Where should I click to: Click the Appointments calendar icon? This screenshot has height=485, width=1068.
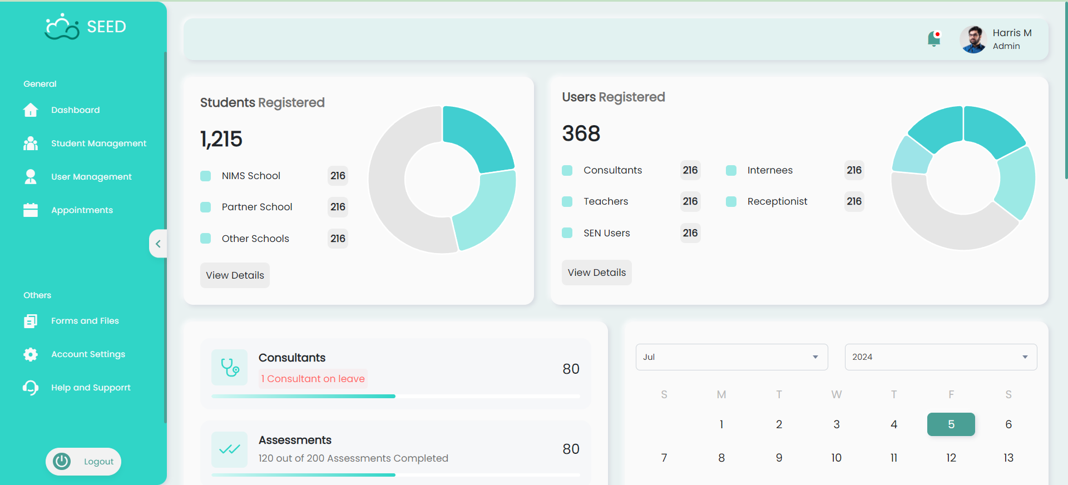click(31, 210)
